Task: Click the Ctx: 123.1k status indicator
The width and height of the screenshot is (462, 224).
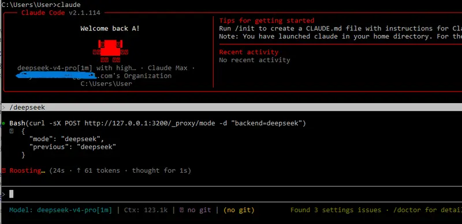Action: tap(146, 210)
